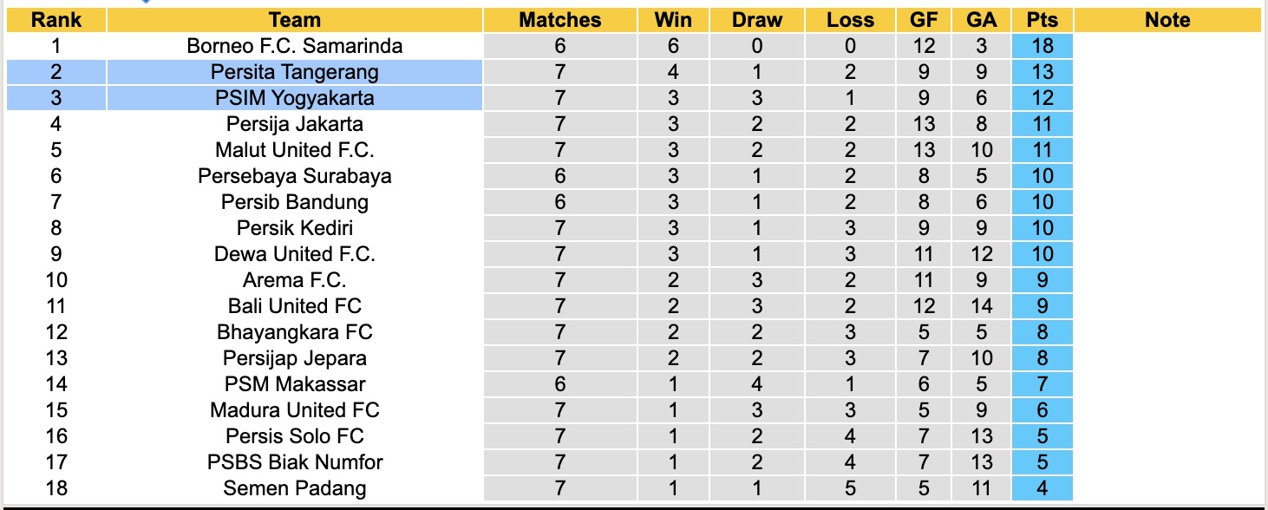1268x510 pixels.
Task: Click the Note column header
Action: pos(1167,20)
